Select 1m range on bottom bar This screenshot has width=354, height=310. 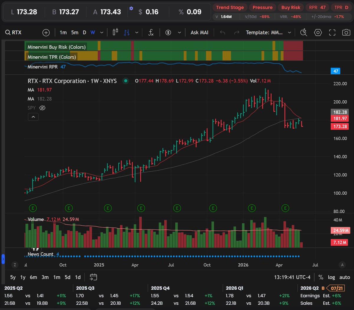57,277
